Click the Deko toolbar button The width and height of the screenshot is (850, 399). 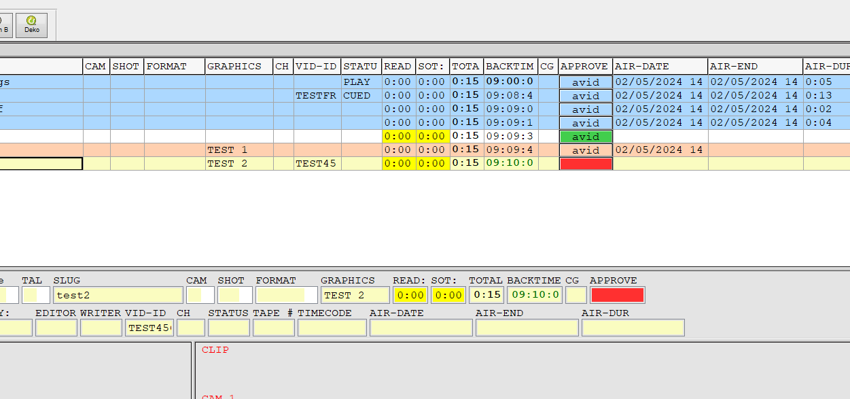click(x=32, y=25)
